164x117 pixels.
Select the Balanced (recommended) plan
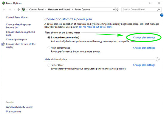(49, 38)
